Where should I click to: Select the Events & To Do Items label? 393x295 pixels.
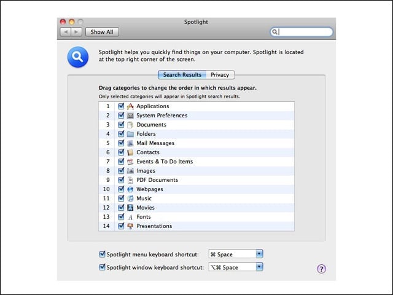point(165,162)
